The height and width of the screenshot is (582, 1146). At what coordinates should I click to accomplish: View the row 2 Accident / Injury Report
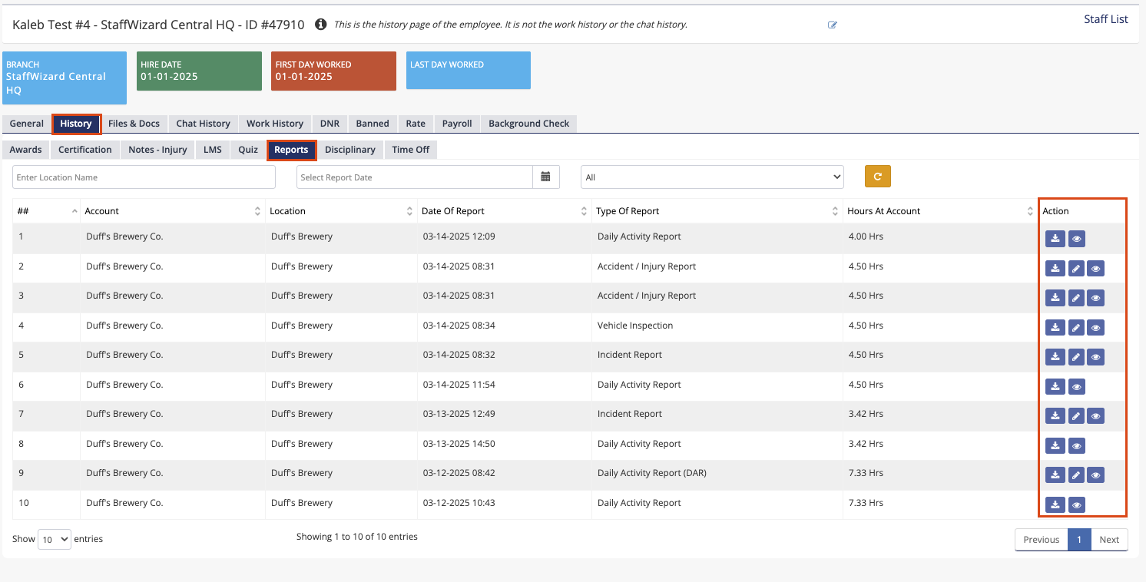[1096, 269]
